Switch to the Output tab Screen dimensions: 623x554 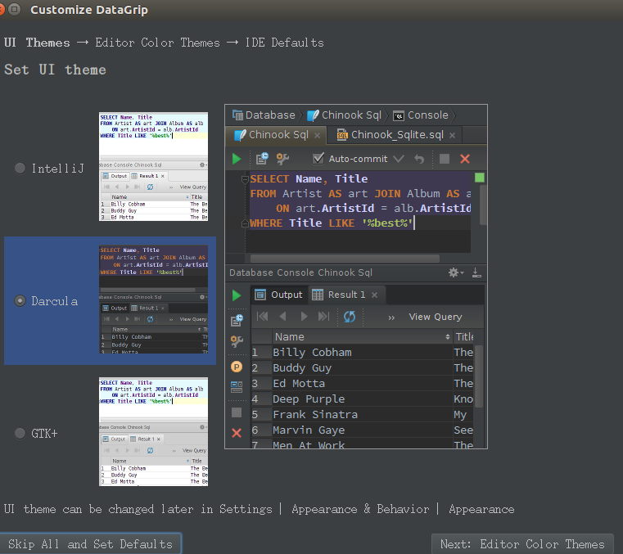278,295
